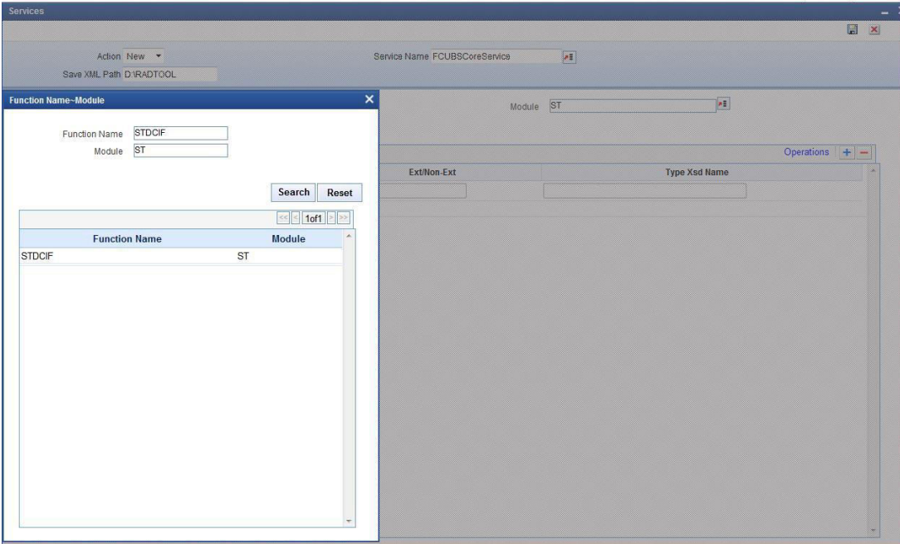
Task: Click the Module column header in results
Action: coord(288,239)
